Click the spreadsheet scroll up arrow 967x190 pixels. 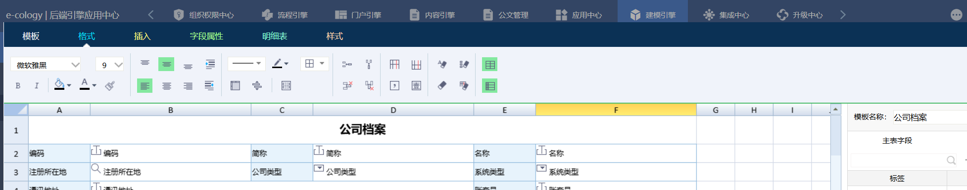[835, 109]
